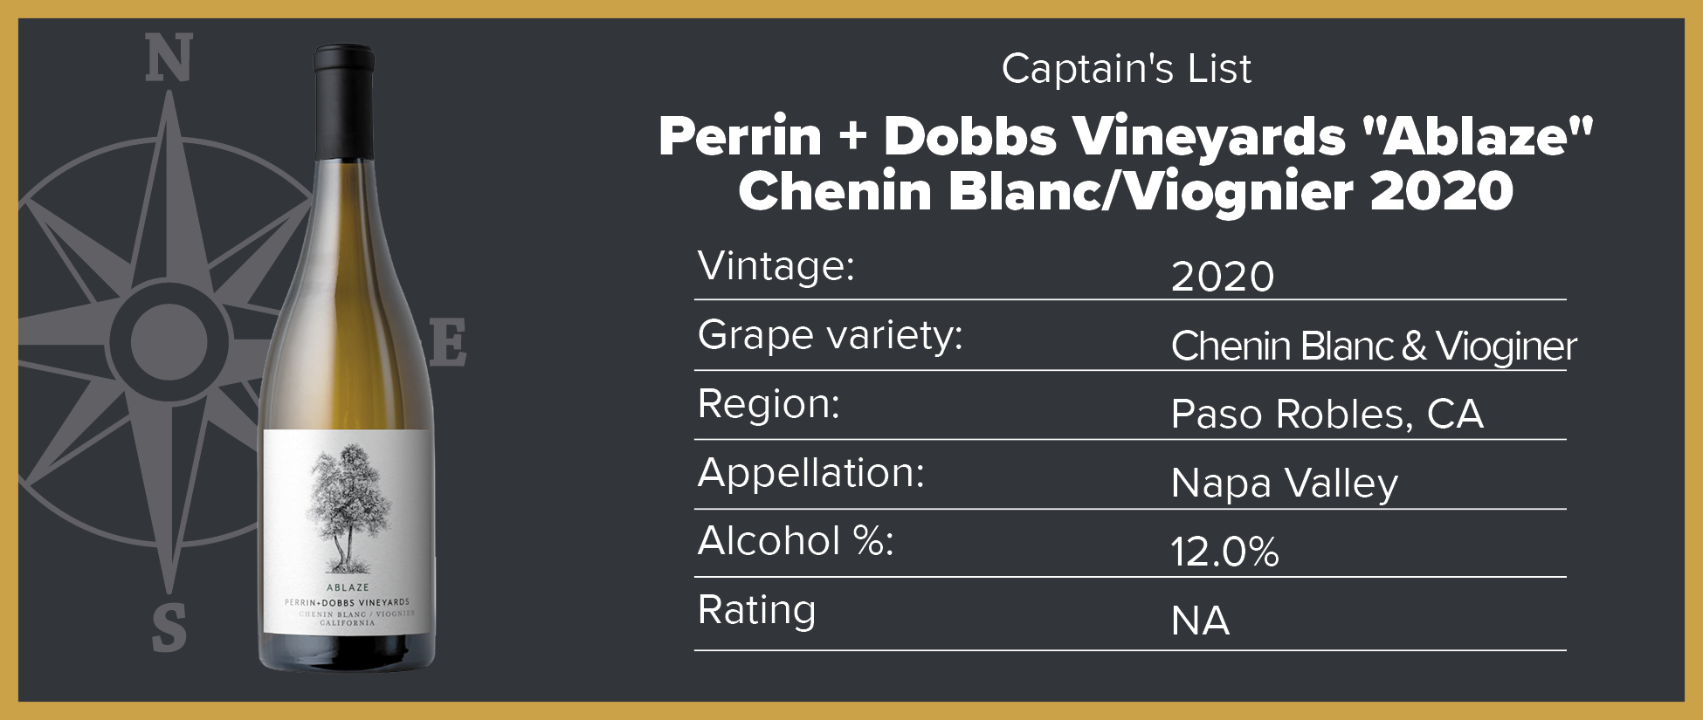Click the compass rose center circle
Screen dimensions: 1703x720
click(x=169, y=340)
